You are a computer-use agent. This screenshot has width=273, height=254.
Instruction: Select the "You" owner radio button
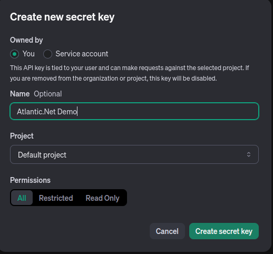click(14, 54)
